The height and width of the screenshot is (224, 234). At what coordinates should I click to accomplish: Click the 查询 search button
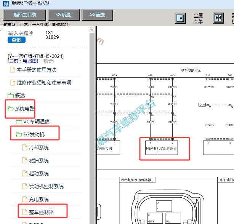pos(16,40)
